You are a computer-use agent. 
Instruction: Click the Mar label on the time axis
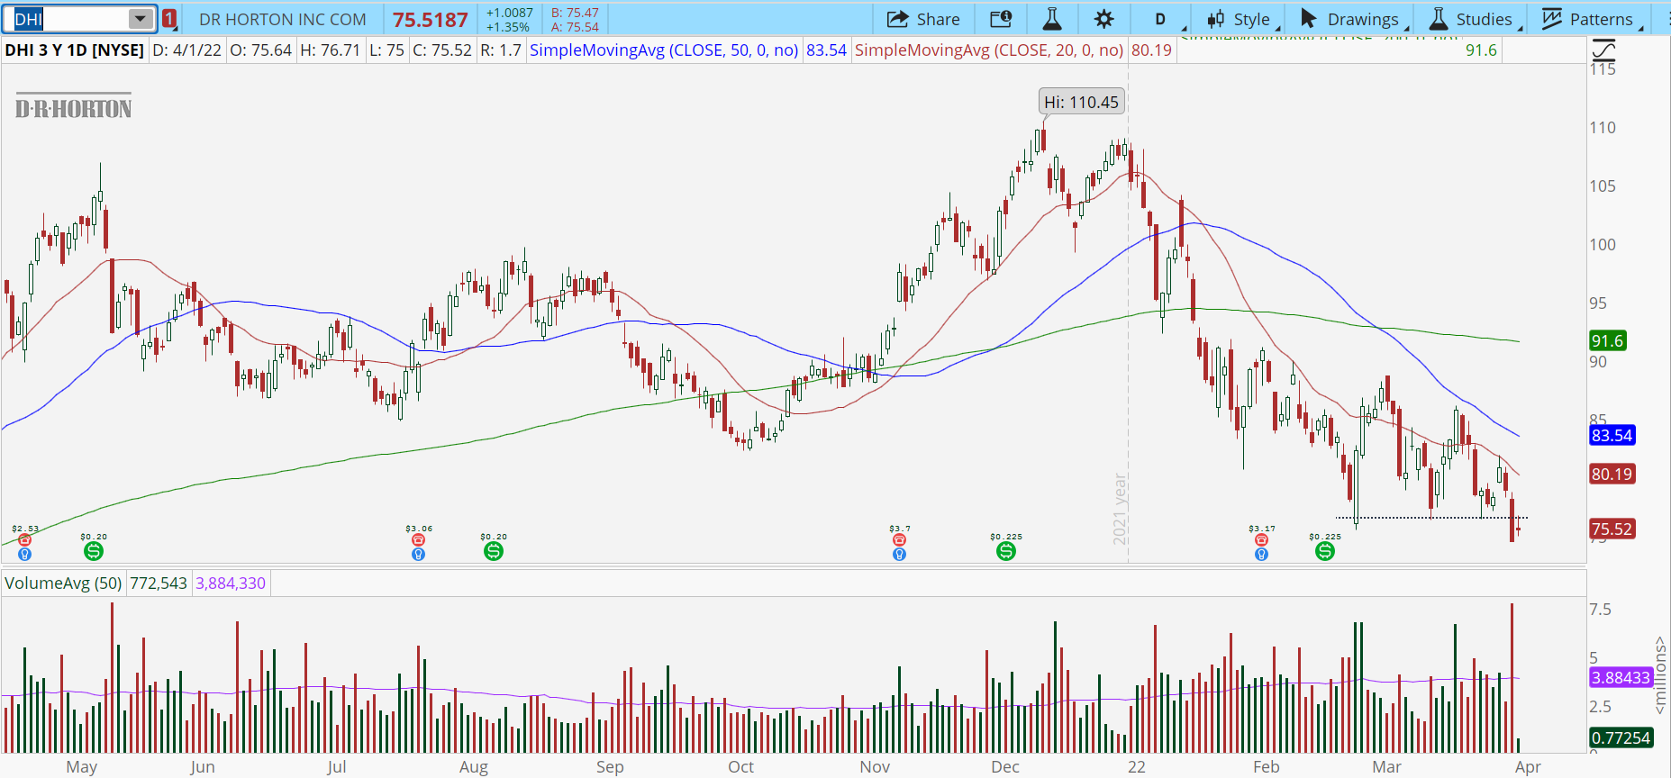pos(1386,766)
